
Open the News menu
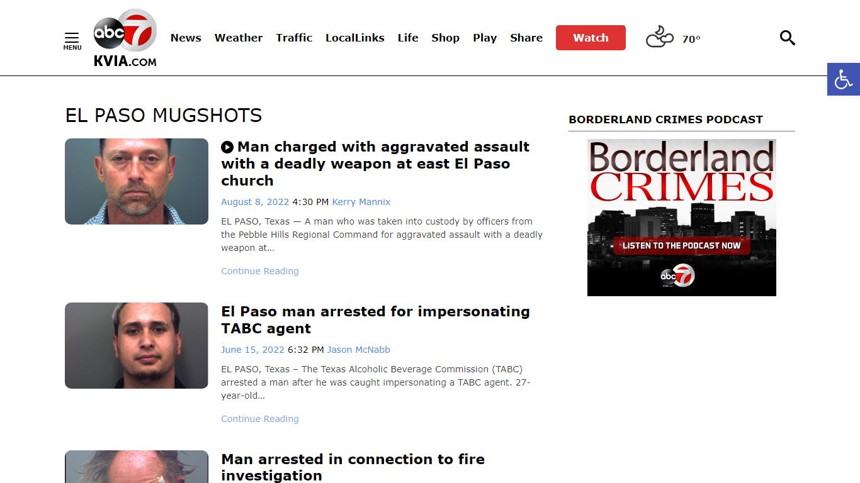pyautogui.click(x=186, y=38)
